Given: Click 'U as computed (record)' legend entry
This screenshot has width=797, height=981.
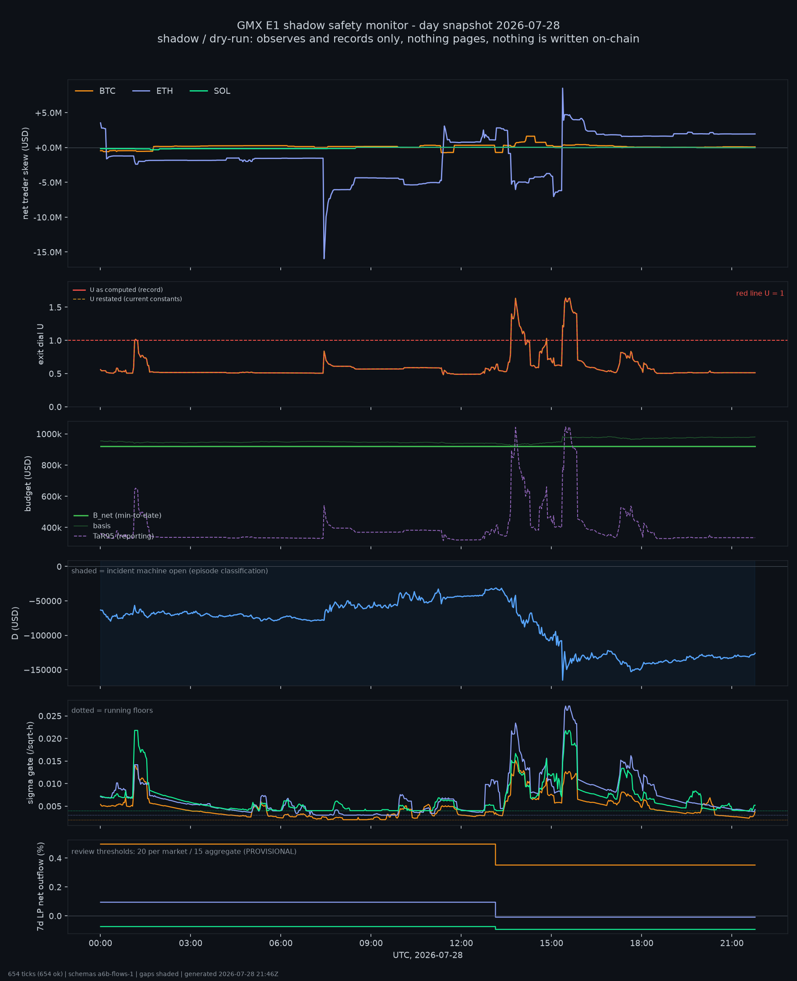Looking at the screenshot, I should [x=118, y=289].
